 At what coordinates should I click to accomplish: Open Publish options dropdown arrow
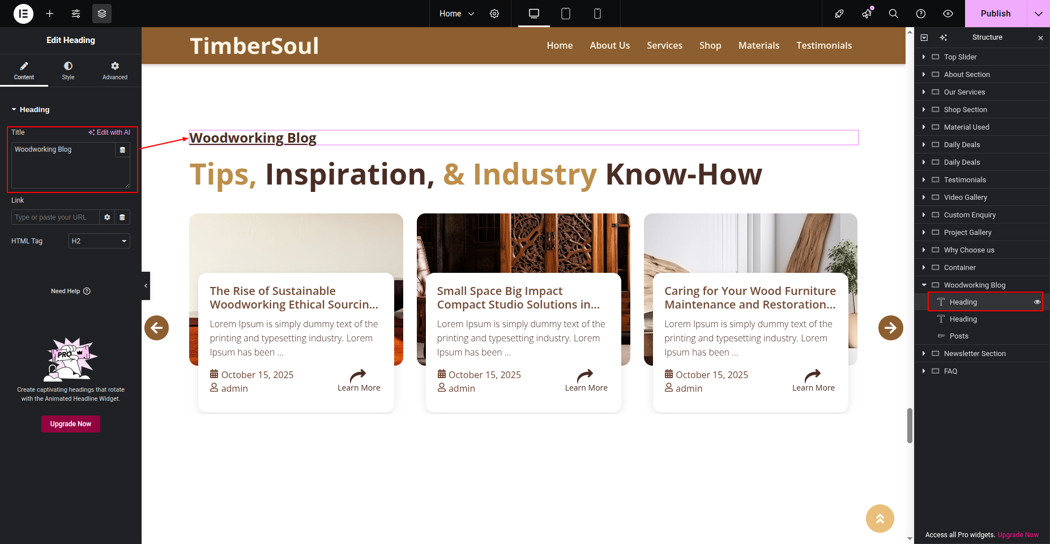[x=1038, y=14]
